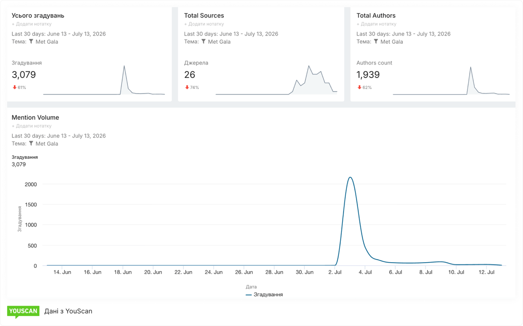The height and width of the screenshot is (326, 523).
Task: Click the filter icon in Mention Volume panel
Action: click(x=31, y=143)
